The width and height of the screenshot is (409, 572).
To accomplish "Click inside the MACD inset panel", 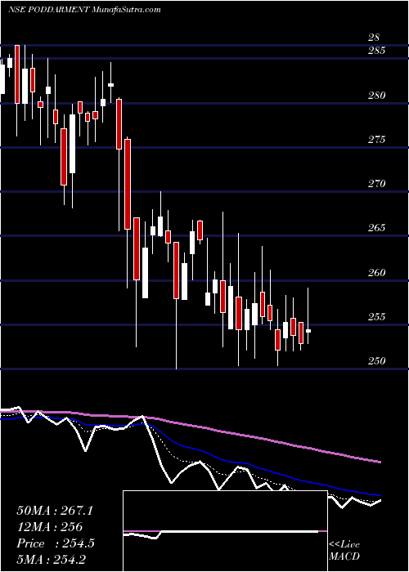I will pos(225,531).
